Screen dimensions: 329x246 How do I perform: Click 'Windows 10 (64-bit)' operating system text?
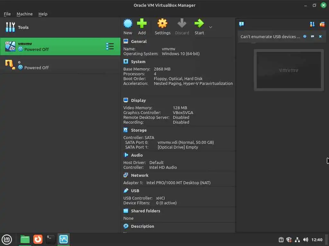pos(181,54)
